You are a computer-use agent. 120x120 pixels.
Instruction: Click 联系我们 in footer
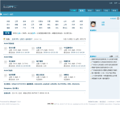click(103, 102)
